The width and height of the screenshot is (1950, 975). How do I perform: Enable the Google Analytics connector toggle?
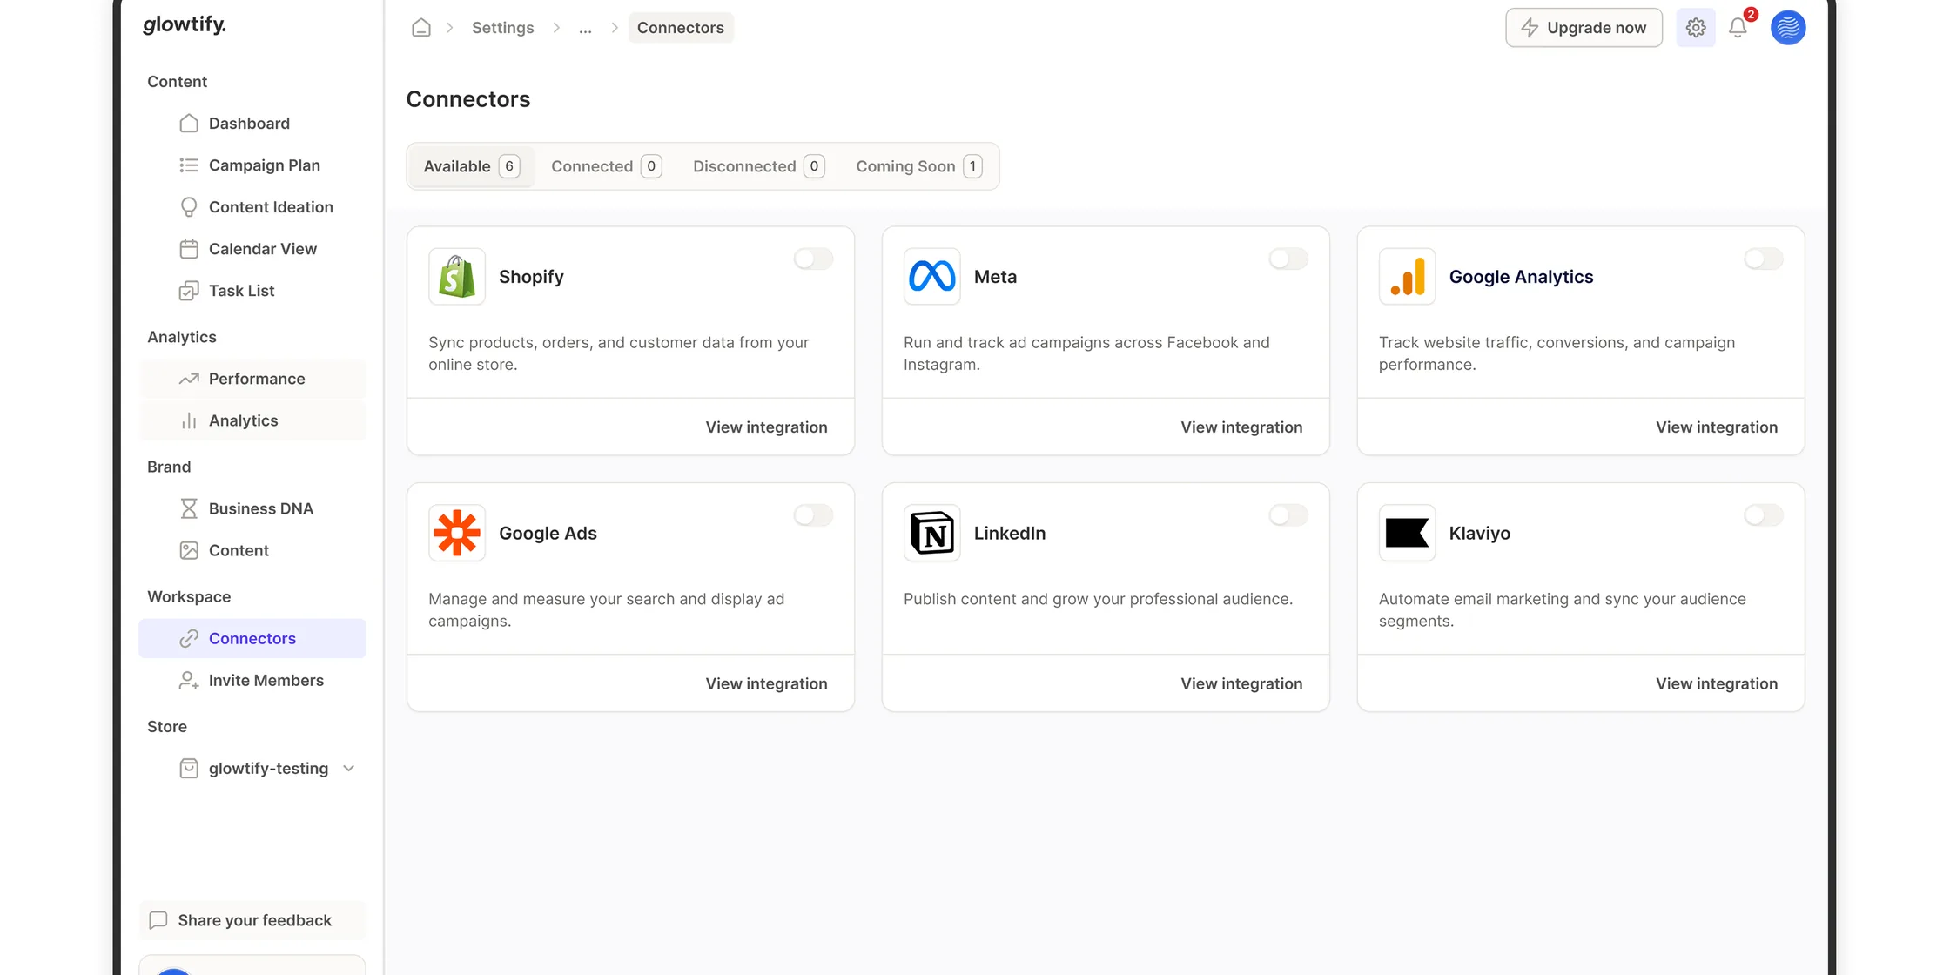click(x=1764, y=259)
